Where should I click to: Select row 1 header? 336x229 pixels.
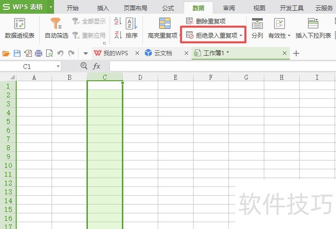(8, 86)
